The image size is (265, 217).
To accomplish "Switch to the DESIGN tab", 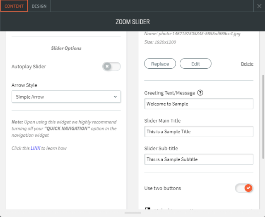I will (x=39, y=6).
